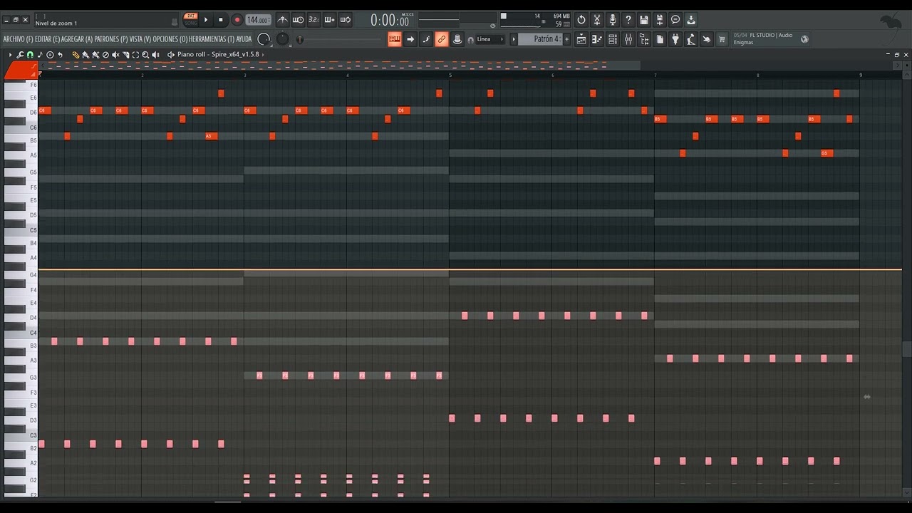Select the piano roll Delete tool
This screenshot has height=513, width=912.
point(105,55)
